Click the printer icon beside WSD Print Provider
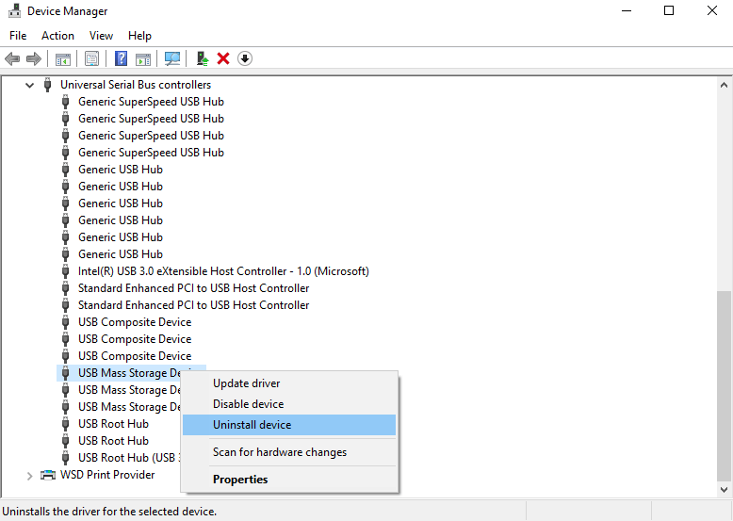Image resolution: width=733 pixels, height=521 pixels. click(48, 475)
